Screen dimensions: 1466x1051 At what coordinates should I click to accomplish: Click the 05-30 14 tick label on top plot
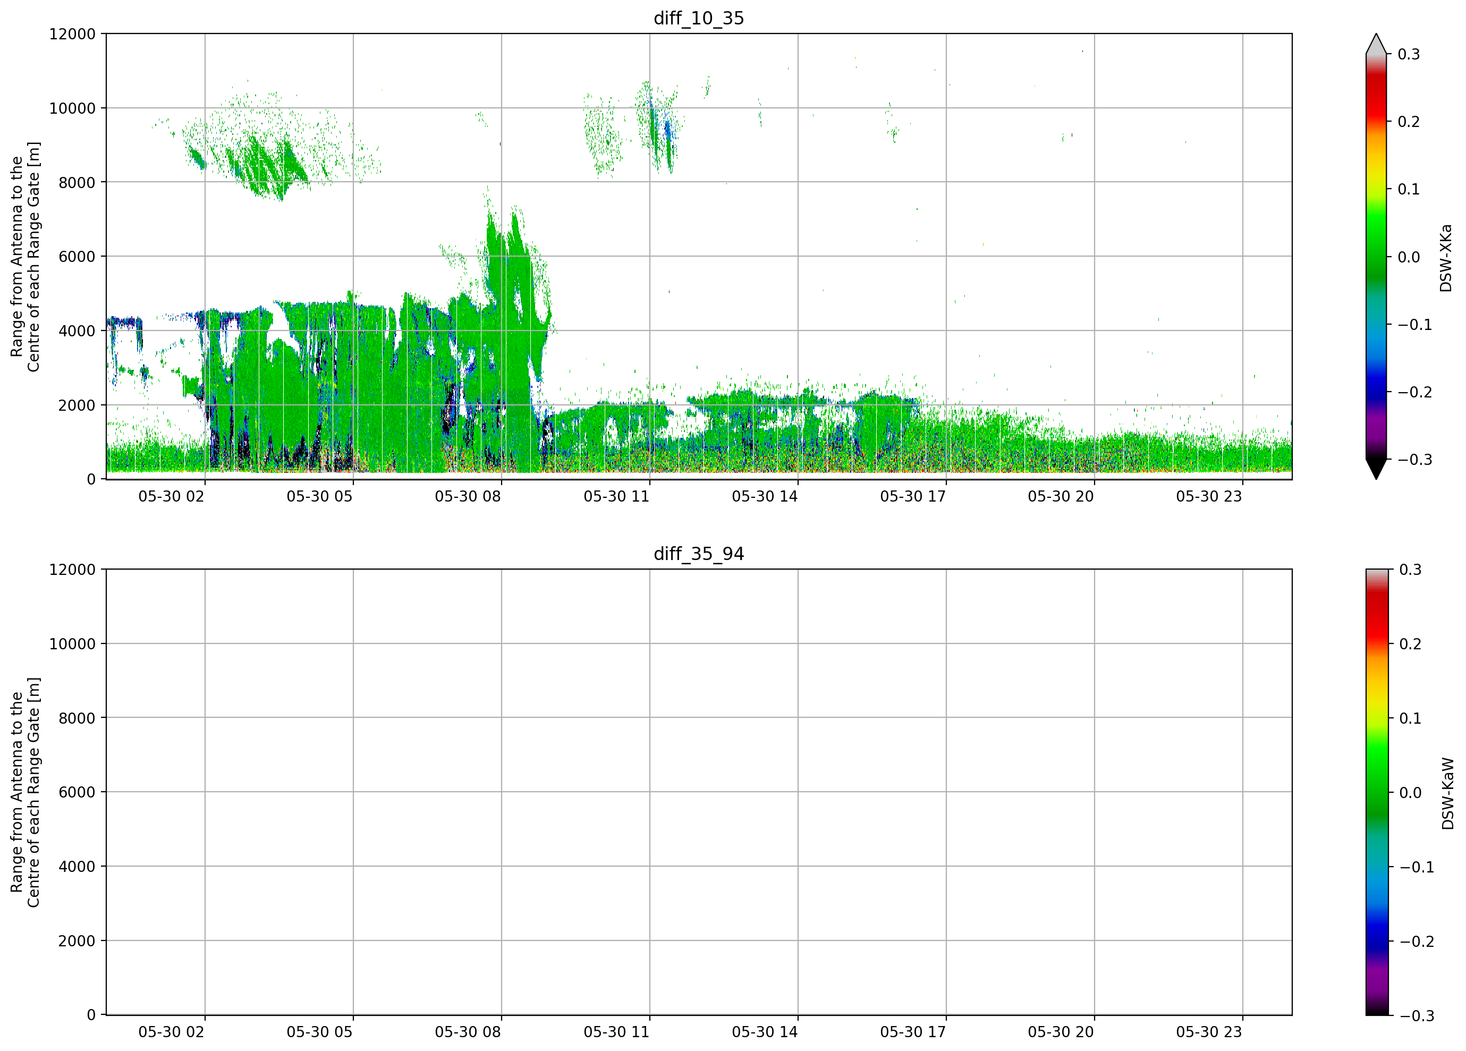(x=765, y=496)
